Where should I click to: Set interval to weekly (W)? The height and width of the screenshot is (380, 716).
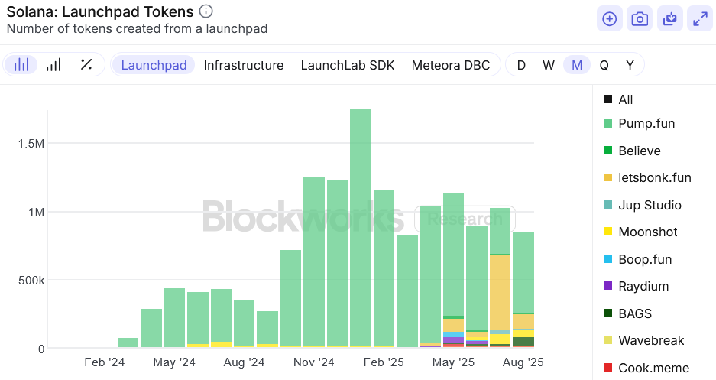click(549, 65)
